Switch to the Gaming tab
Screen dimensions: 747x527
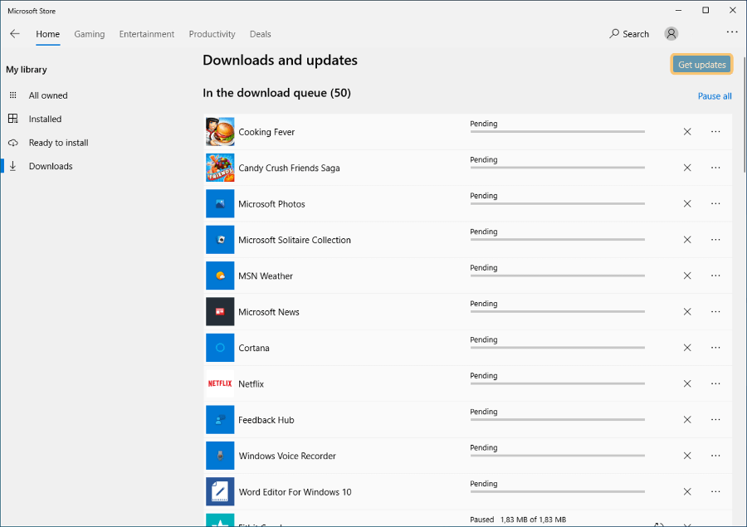(90, 34)
